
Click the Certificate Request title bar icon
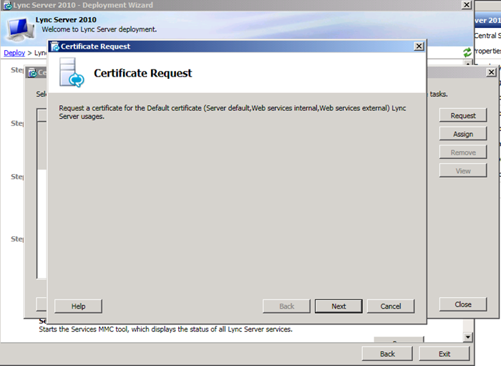pos(55,47)
